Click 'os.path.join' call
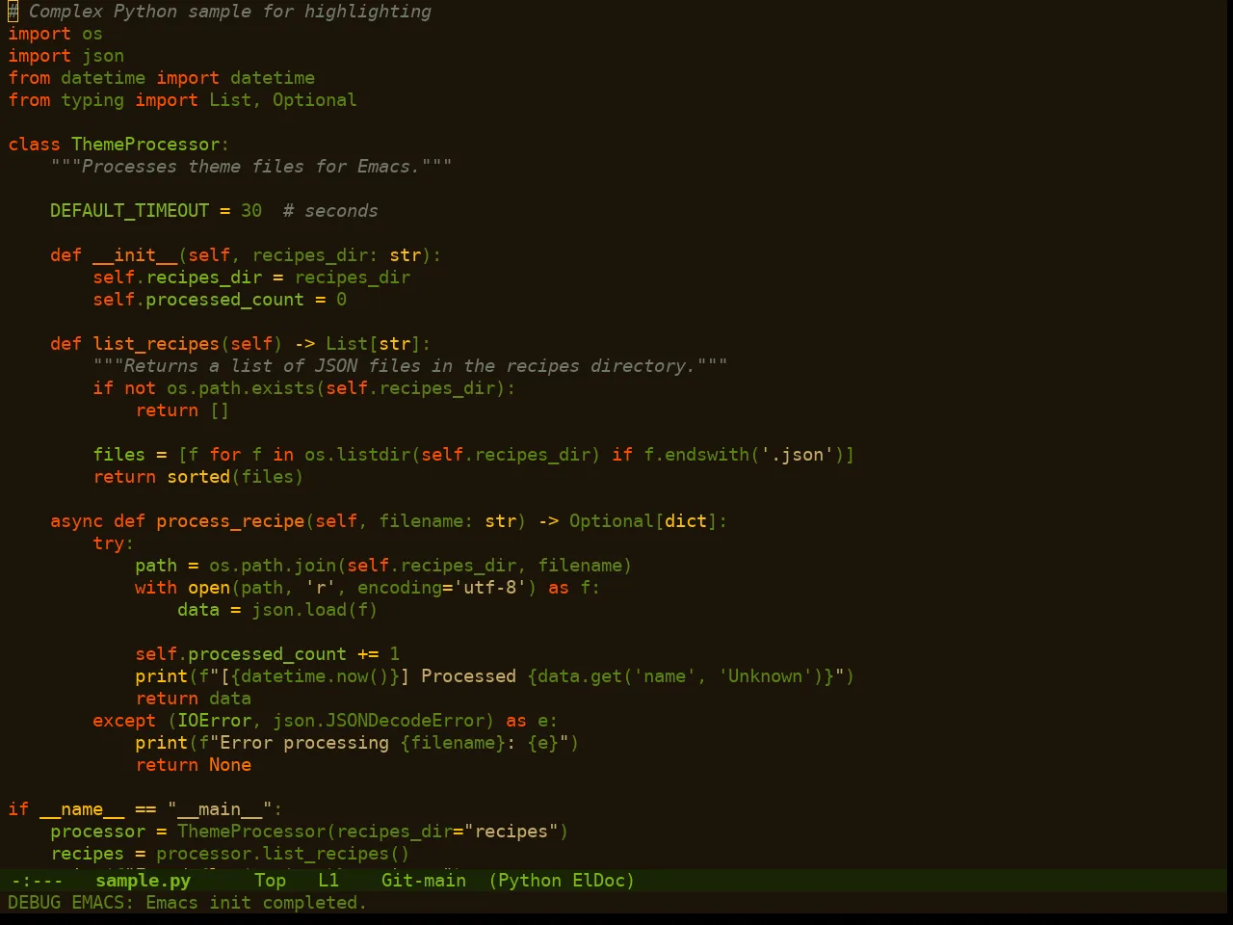1233x925 pixels. coord(273,566)
